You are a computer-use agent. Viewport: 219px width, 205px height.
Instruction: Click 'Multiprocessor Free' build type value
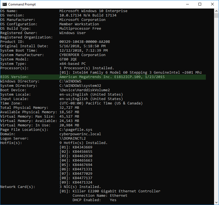[x=80, y=28]
